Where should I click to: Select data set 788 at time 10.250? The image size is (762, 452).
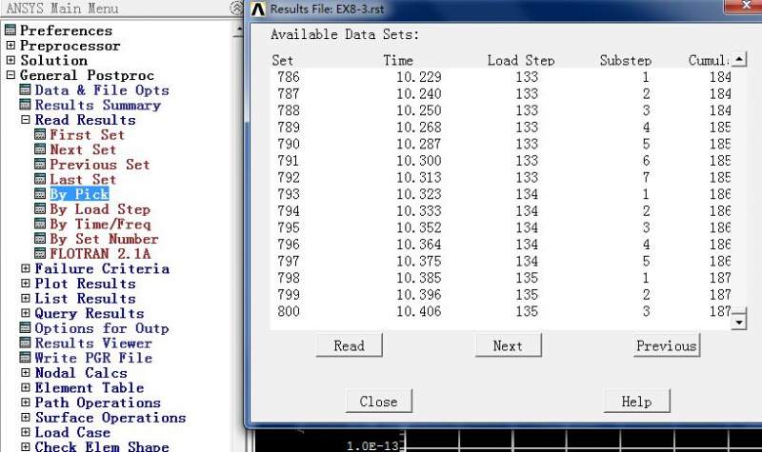point(501,110)
